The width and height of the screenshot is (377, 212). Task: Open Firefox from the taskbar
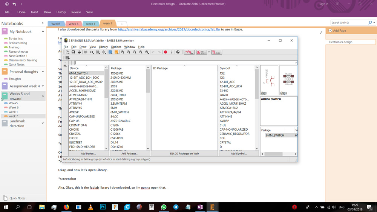tap(66, 207)
